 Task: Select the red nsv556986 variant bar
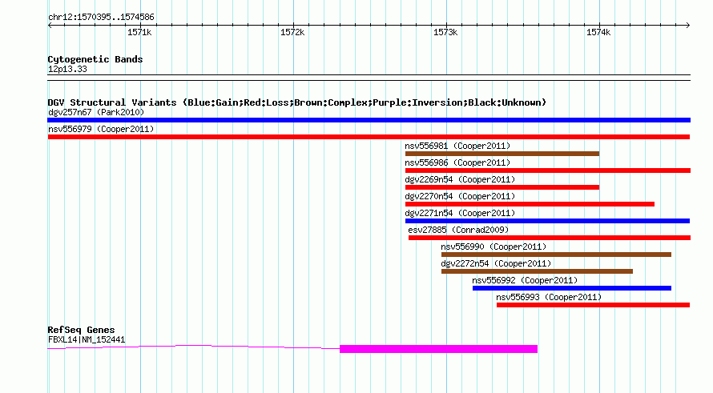[x=548, y=170]
